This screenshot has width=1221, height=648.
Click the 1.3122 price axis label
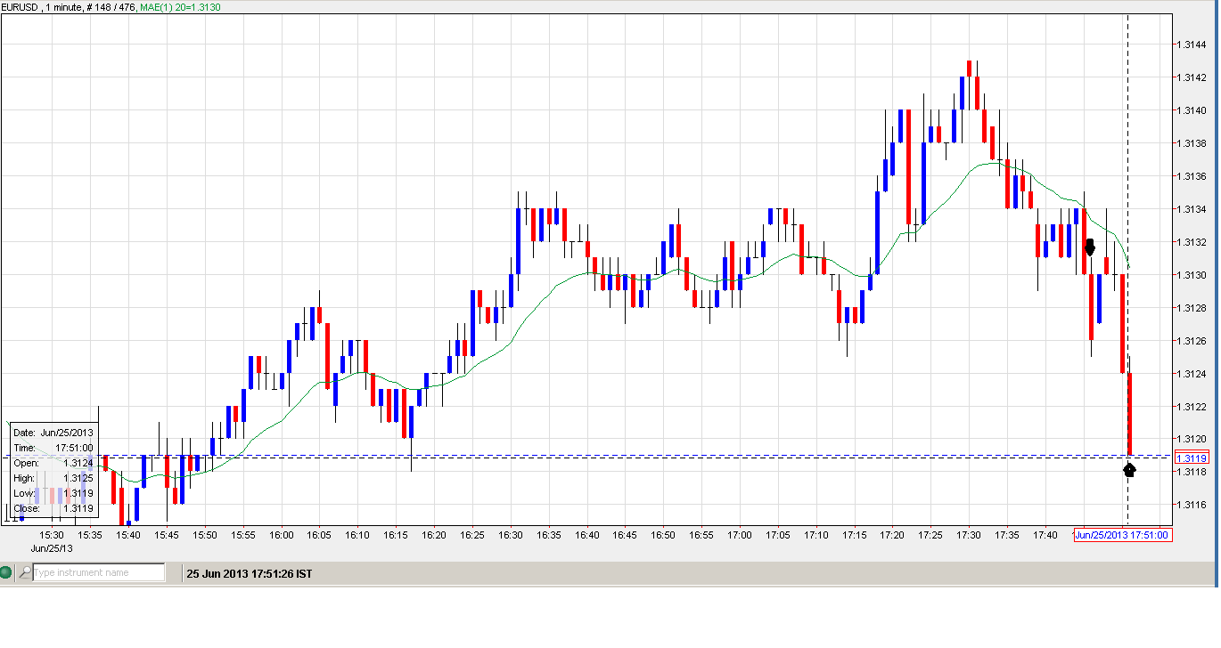[1192, 407]
